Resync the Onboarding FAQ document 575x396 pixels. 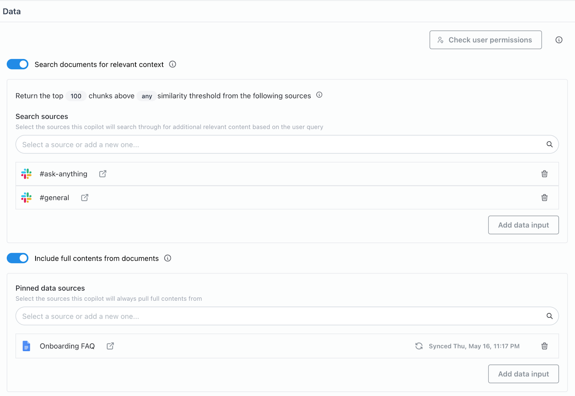(419, 346)
